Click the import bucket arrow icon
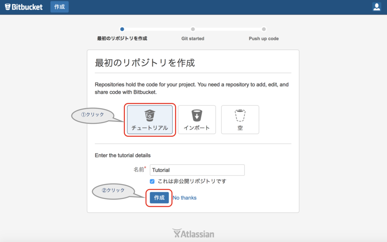 (x=197, y=115)
